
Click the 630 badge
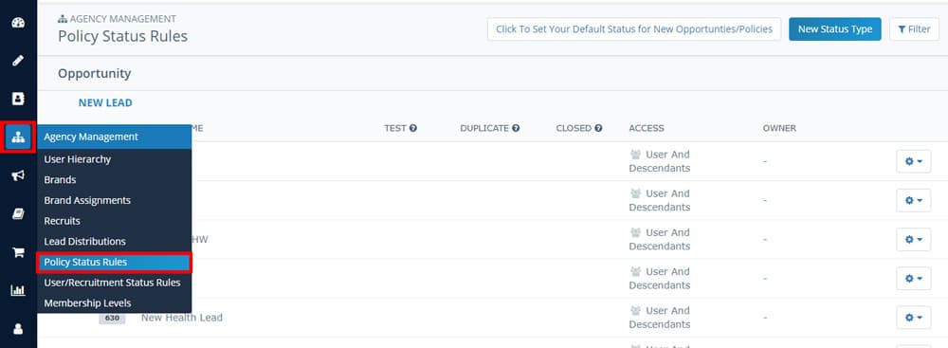pyautogui.click(x=112, y=317)
